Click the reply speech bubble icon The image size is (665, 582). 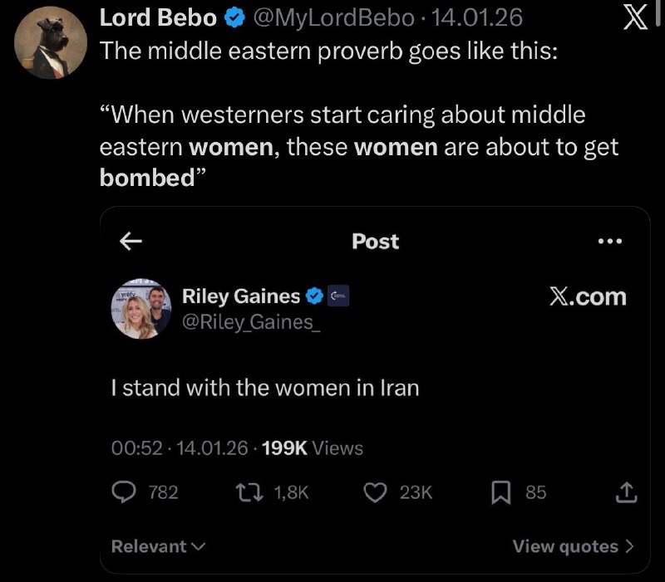[x=124, y=492]
